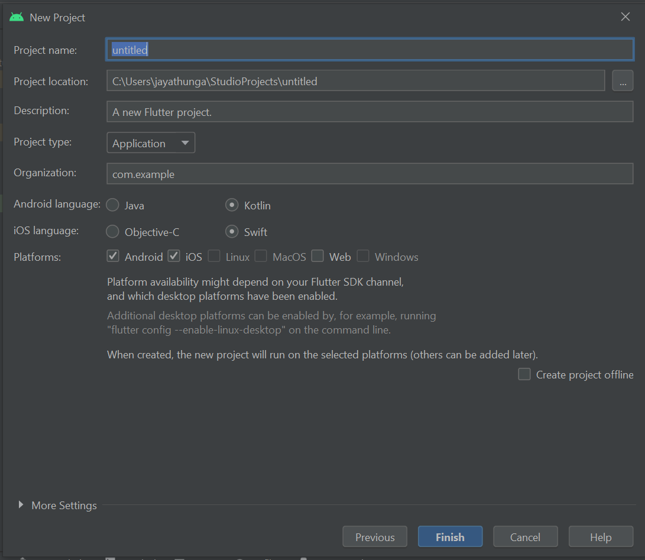The height and width of the screenshot is (560, 645).
Task: Focus the Organization input field
Action: (370, 174)
